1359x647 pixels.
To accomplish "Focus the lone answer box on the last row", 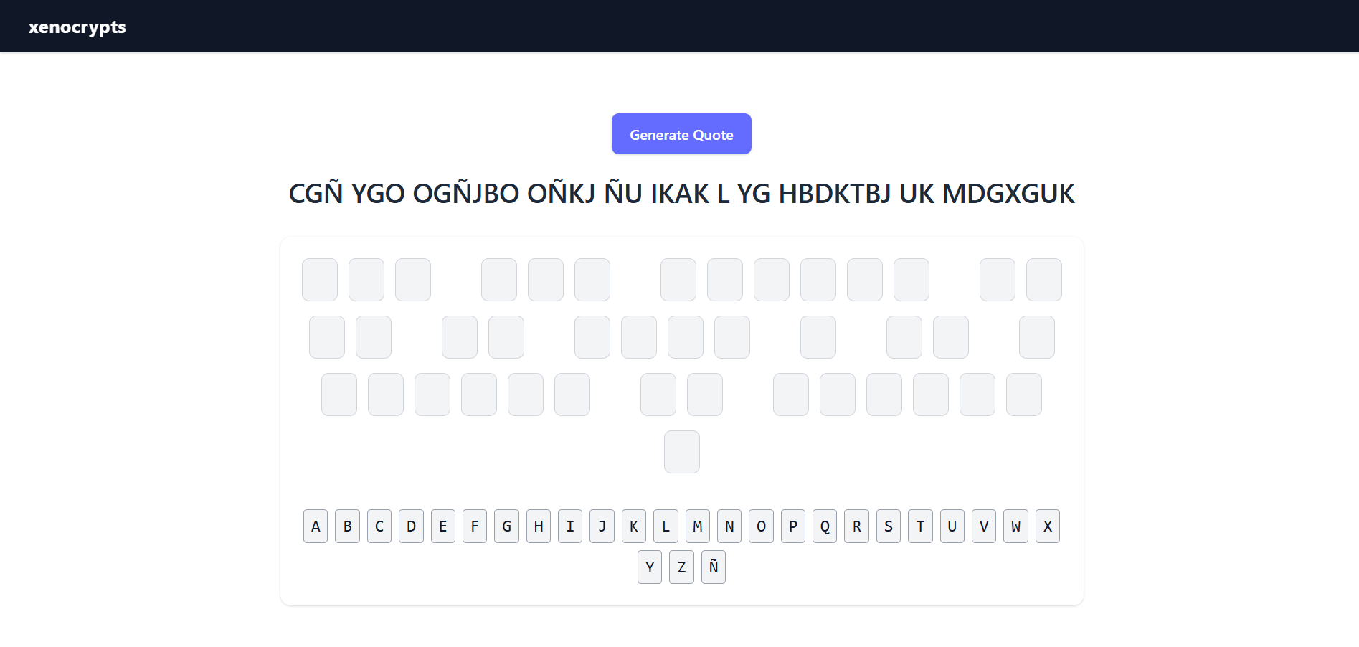I will [682, 452].
